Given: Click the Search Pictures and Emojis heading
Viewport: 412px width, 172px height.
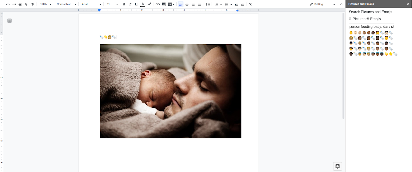Looking at the screenshot, I should (x=370, y=12).
